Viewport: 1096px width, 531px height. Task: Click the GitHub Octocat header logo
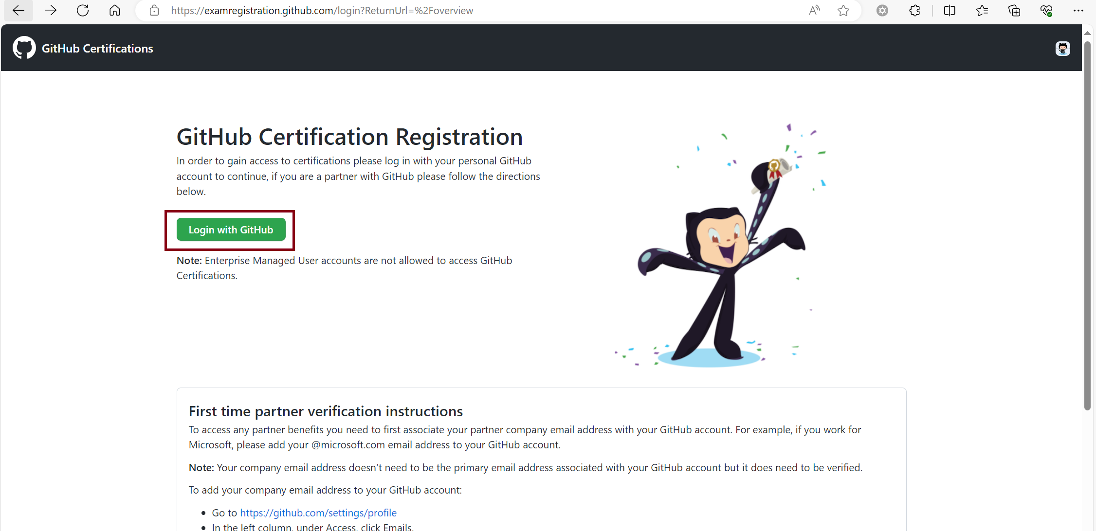coord(24,48)
